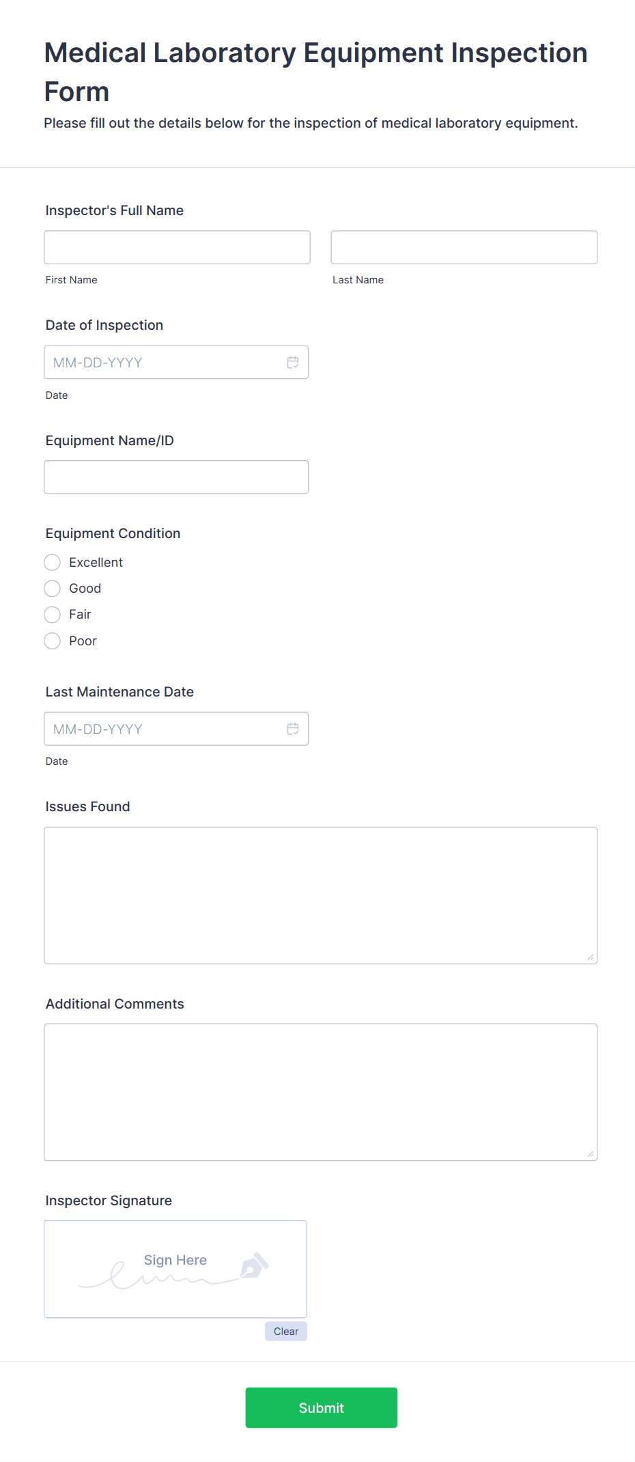
Task: Click inside the Issues Found text area
Action: 320,895
